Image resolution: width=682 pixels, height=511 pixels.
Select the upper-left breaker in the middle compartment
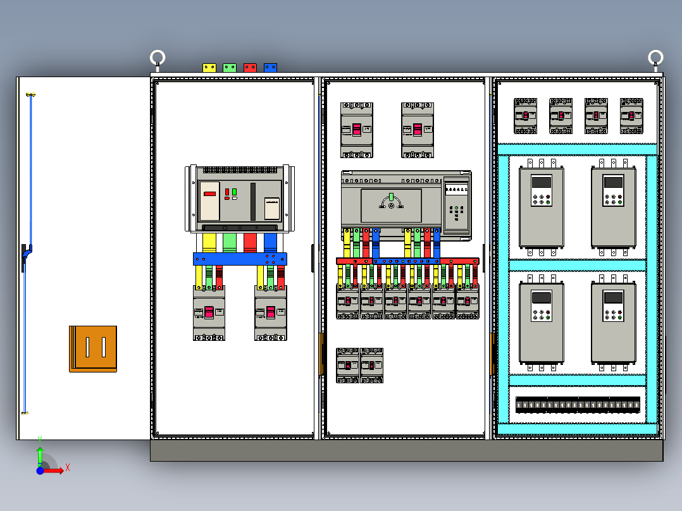click(x=357, y=130)
